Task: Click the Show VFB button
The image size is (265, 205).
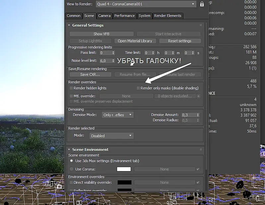Action: [x=101, y=34]
